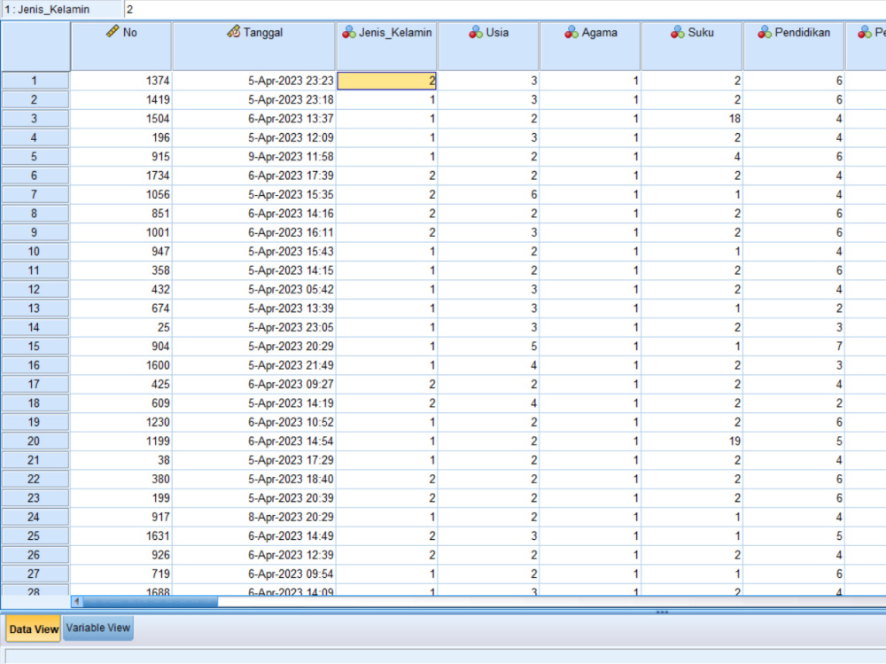
Task: Click the nominal icon beside Agama
Action: pyautogui.click(x=571, y=32)
